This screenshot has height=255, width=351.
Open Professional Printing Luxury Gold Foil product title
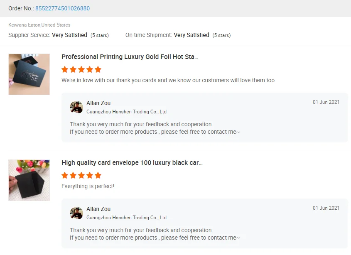click(130, 57)
